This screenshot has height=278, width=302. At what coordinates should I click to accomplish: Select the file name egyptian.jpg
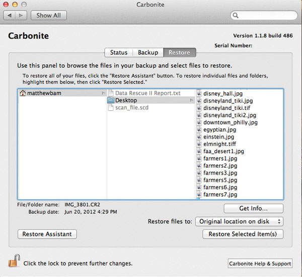pyautogui.click(x=220, y=129)
